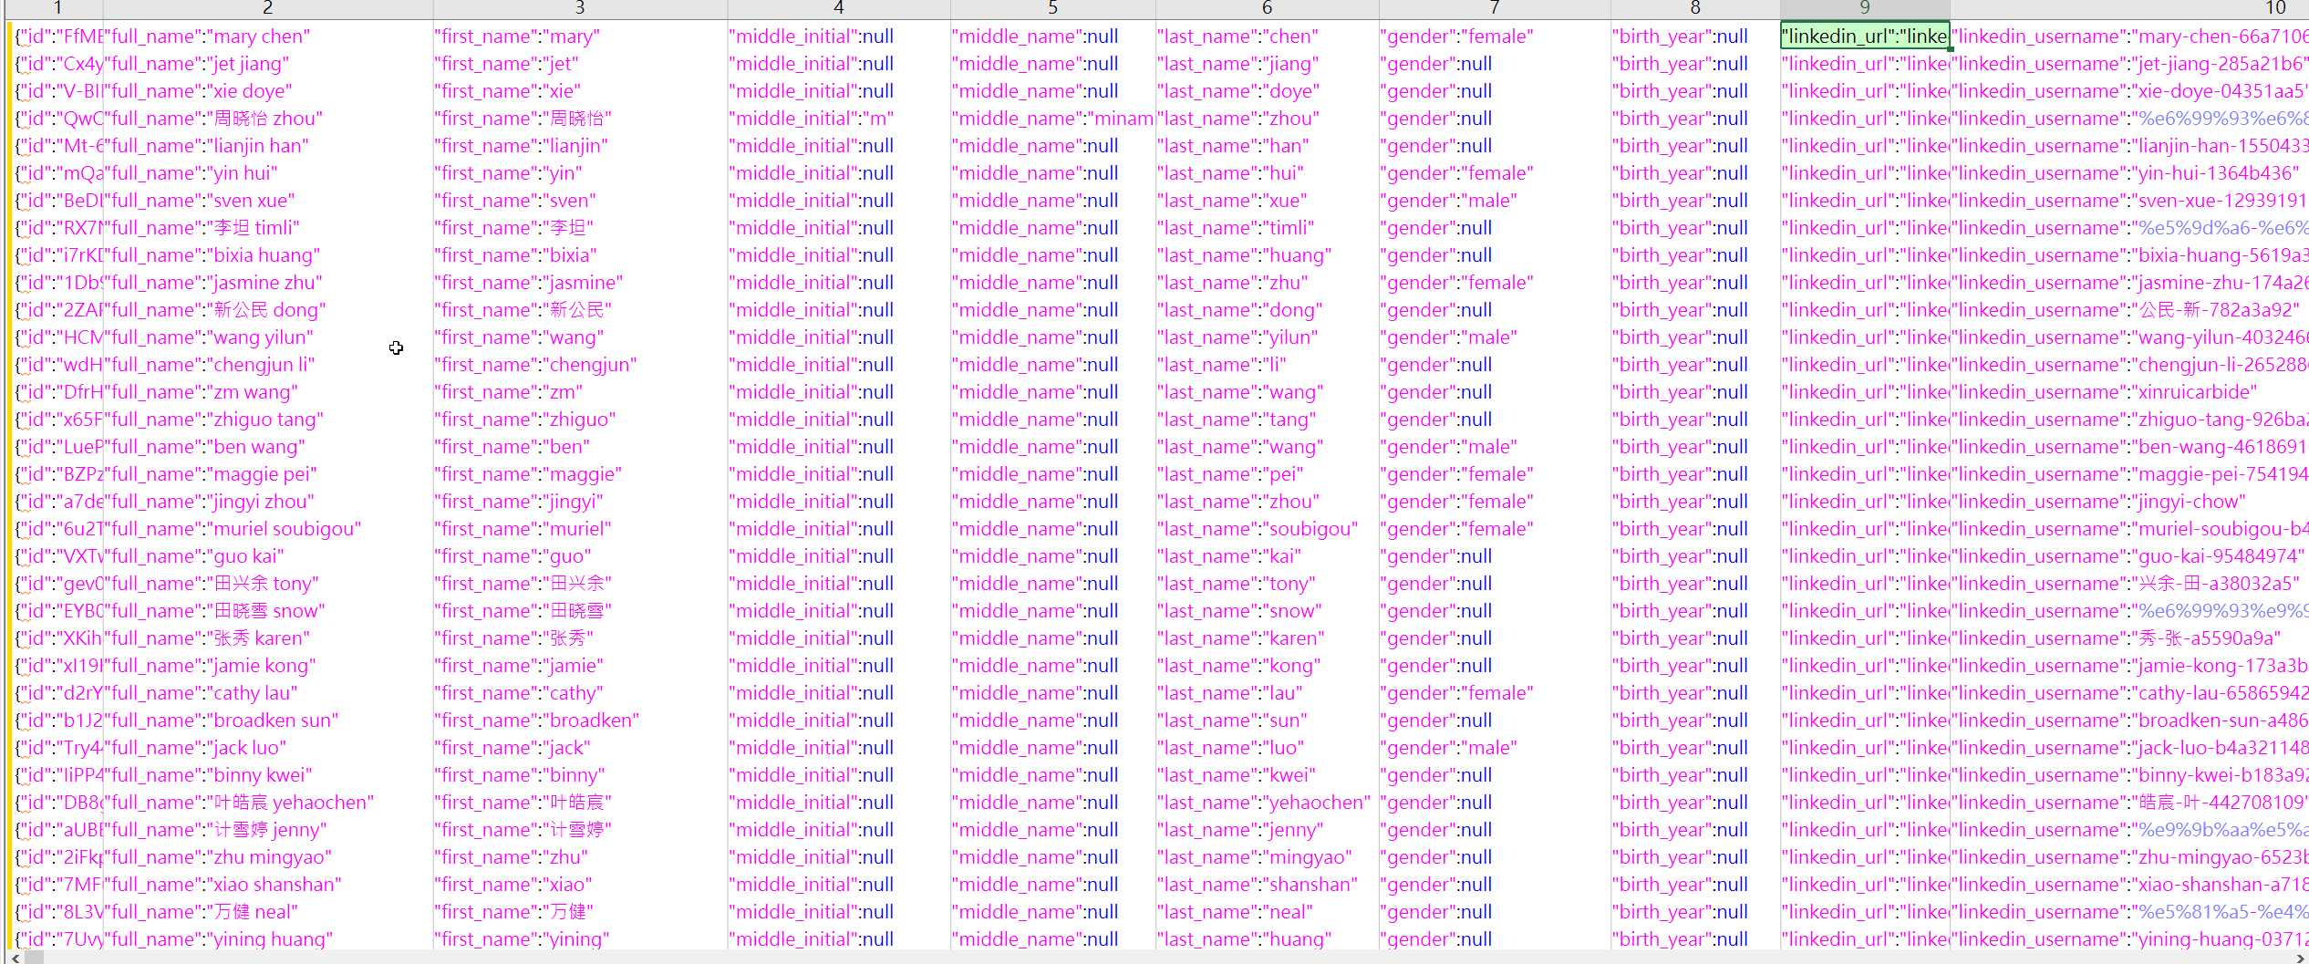Select the full_name "zm wang" cell
Image resolution: width=2309 pixels, height=964 pixels.
point(268,392)
